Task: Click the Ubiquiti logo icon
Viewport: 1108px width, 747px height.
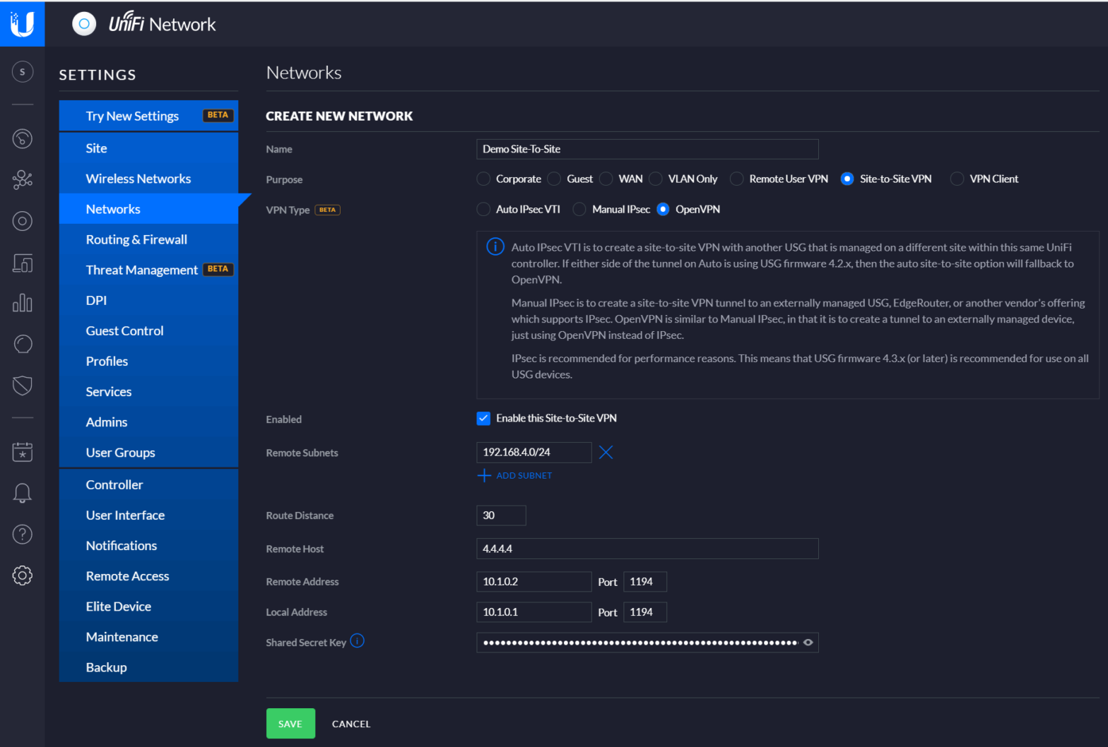Action: point(22,24)
